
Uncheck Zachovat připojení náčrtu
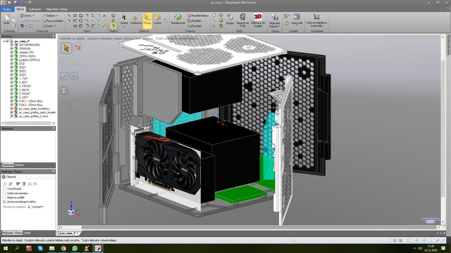[x=4, y=202]
